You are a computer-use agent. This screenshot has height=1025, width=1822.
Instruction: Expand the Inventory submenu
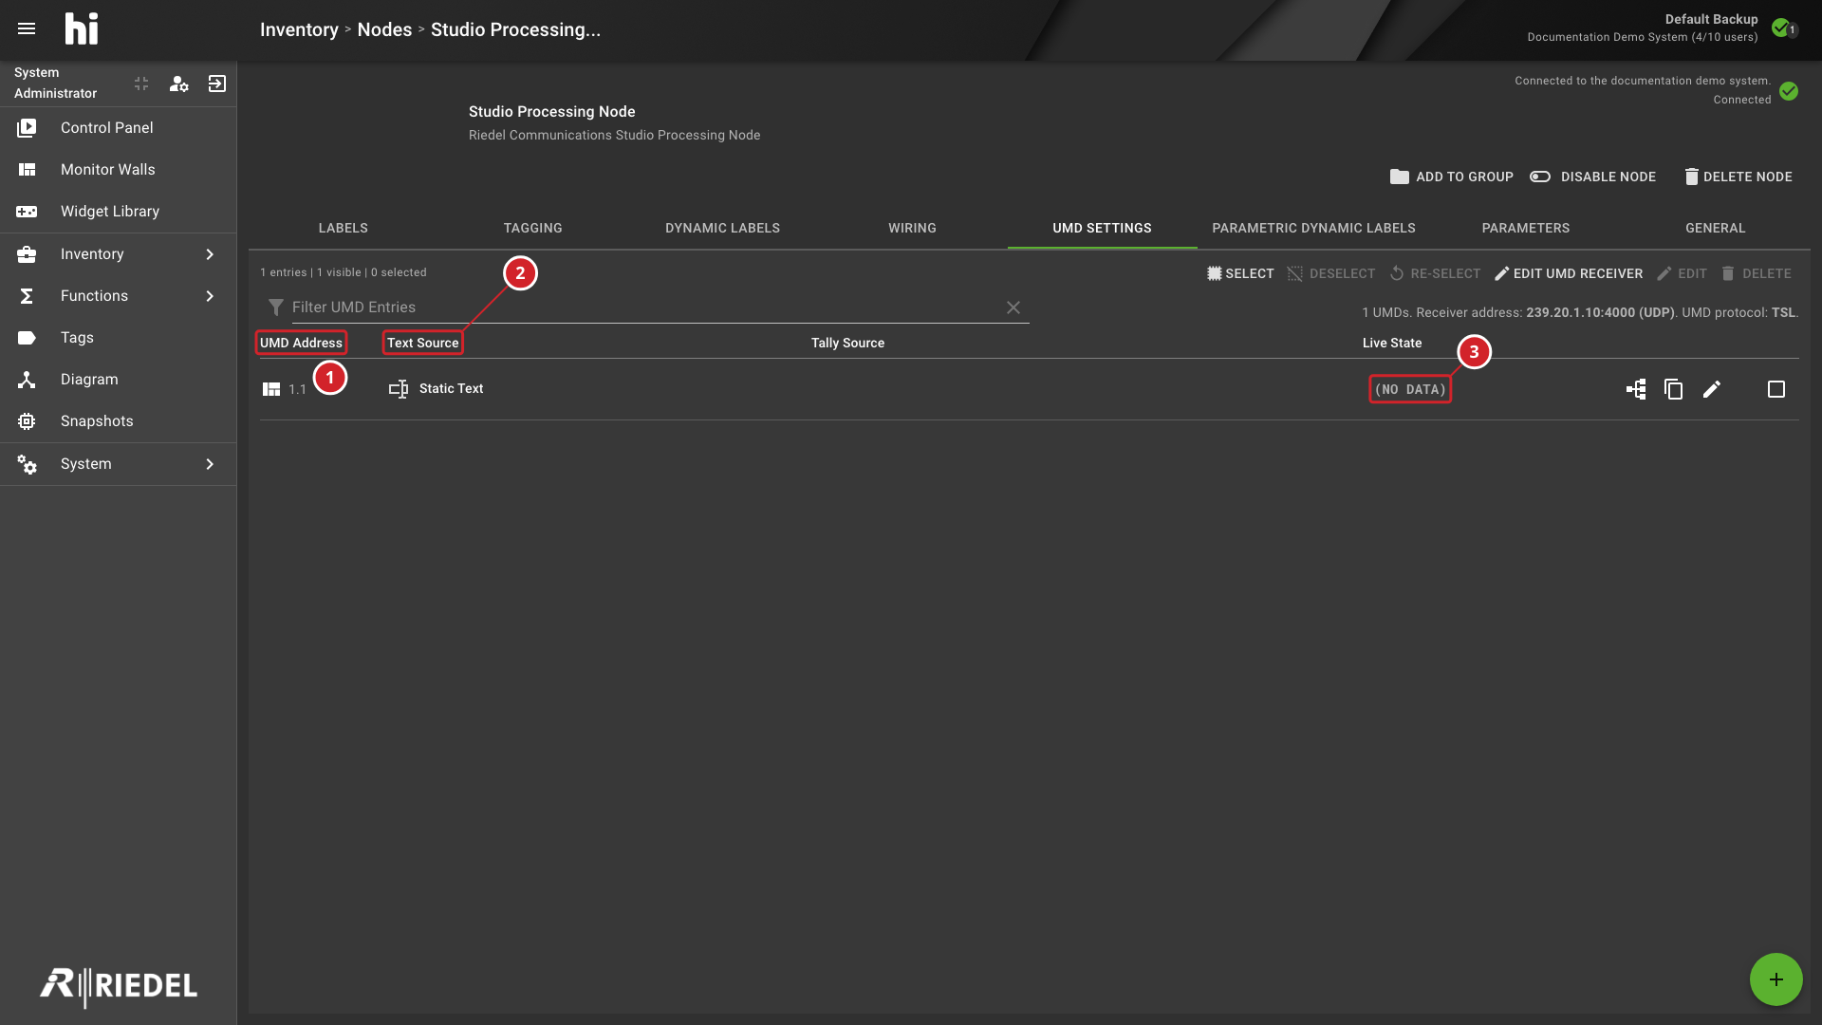tap(210, 254)
